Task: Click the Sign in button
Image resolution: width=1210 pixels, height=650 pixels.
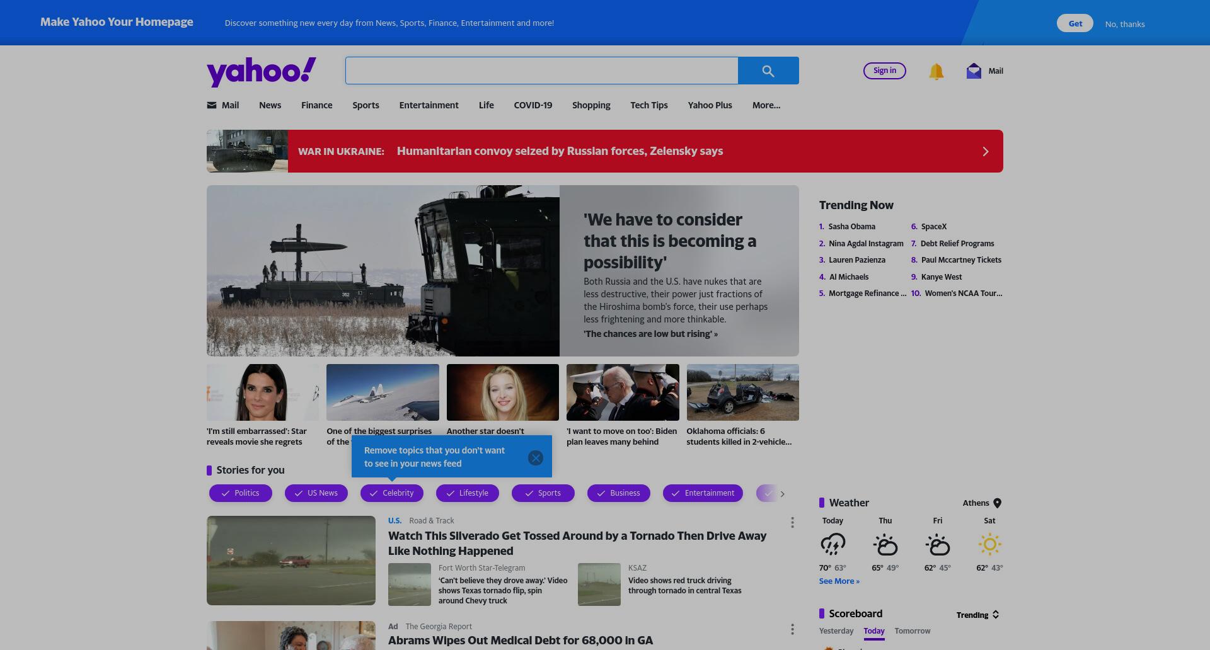Action: pos(885,71)
